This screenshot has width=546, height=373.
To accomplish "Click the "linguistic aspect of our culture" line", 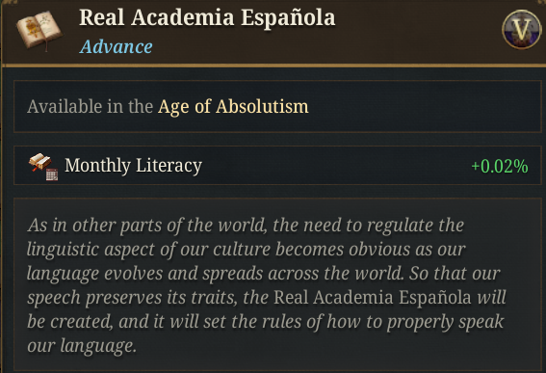I will pos(247,250).
